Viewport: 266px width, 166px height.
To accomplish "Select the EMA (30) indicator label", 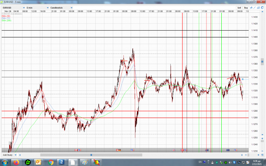I will [6, 16].
